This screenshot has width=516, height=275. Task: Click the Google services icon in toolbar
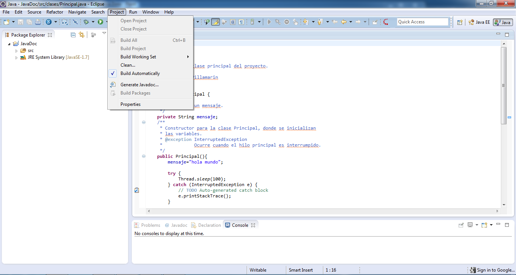point(49,22)
